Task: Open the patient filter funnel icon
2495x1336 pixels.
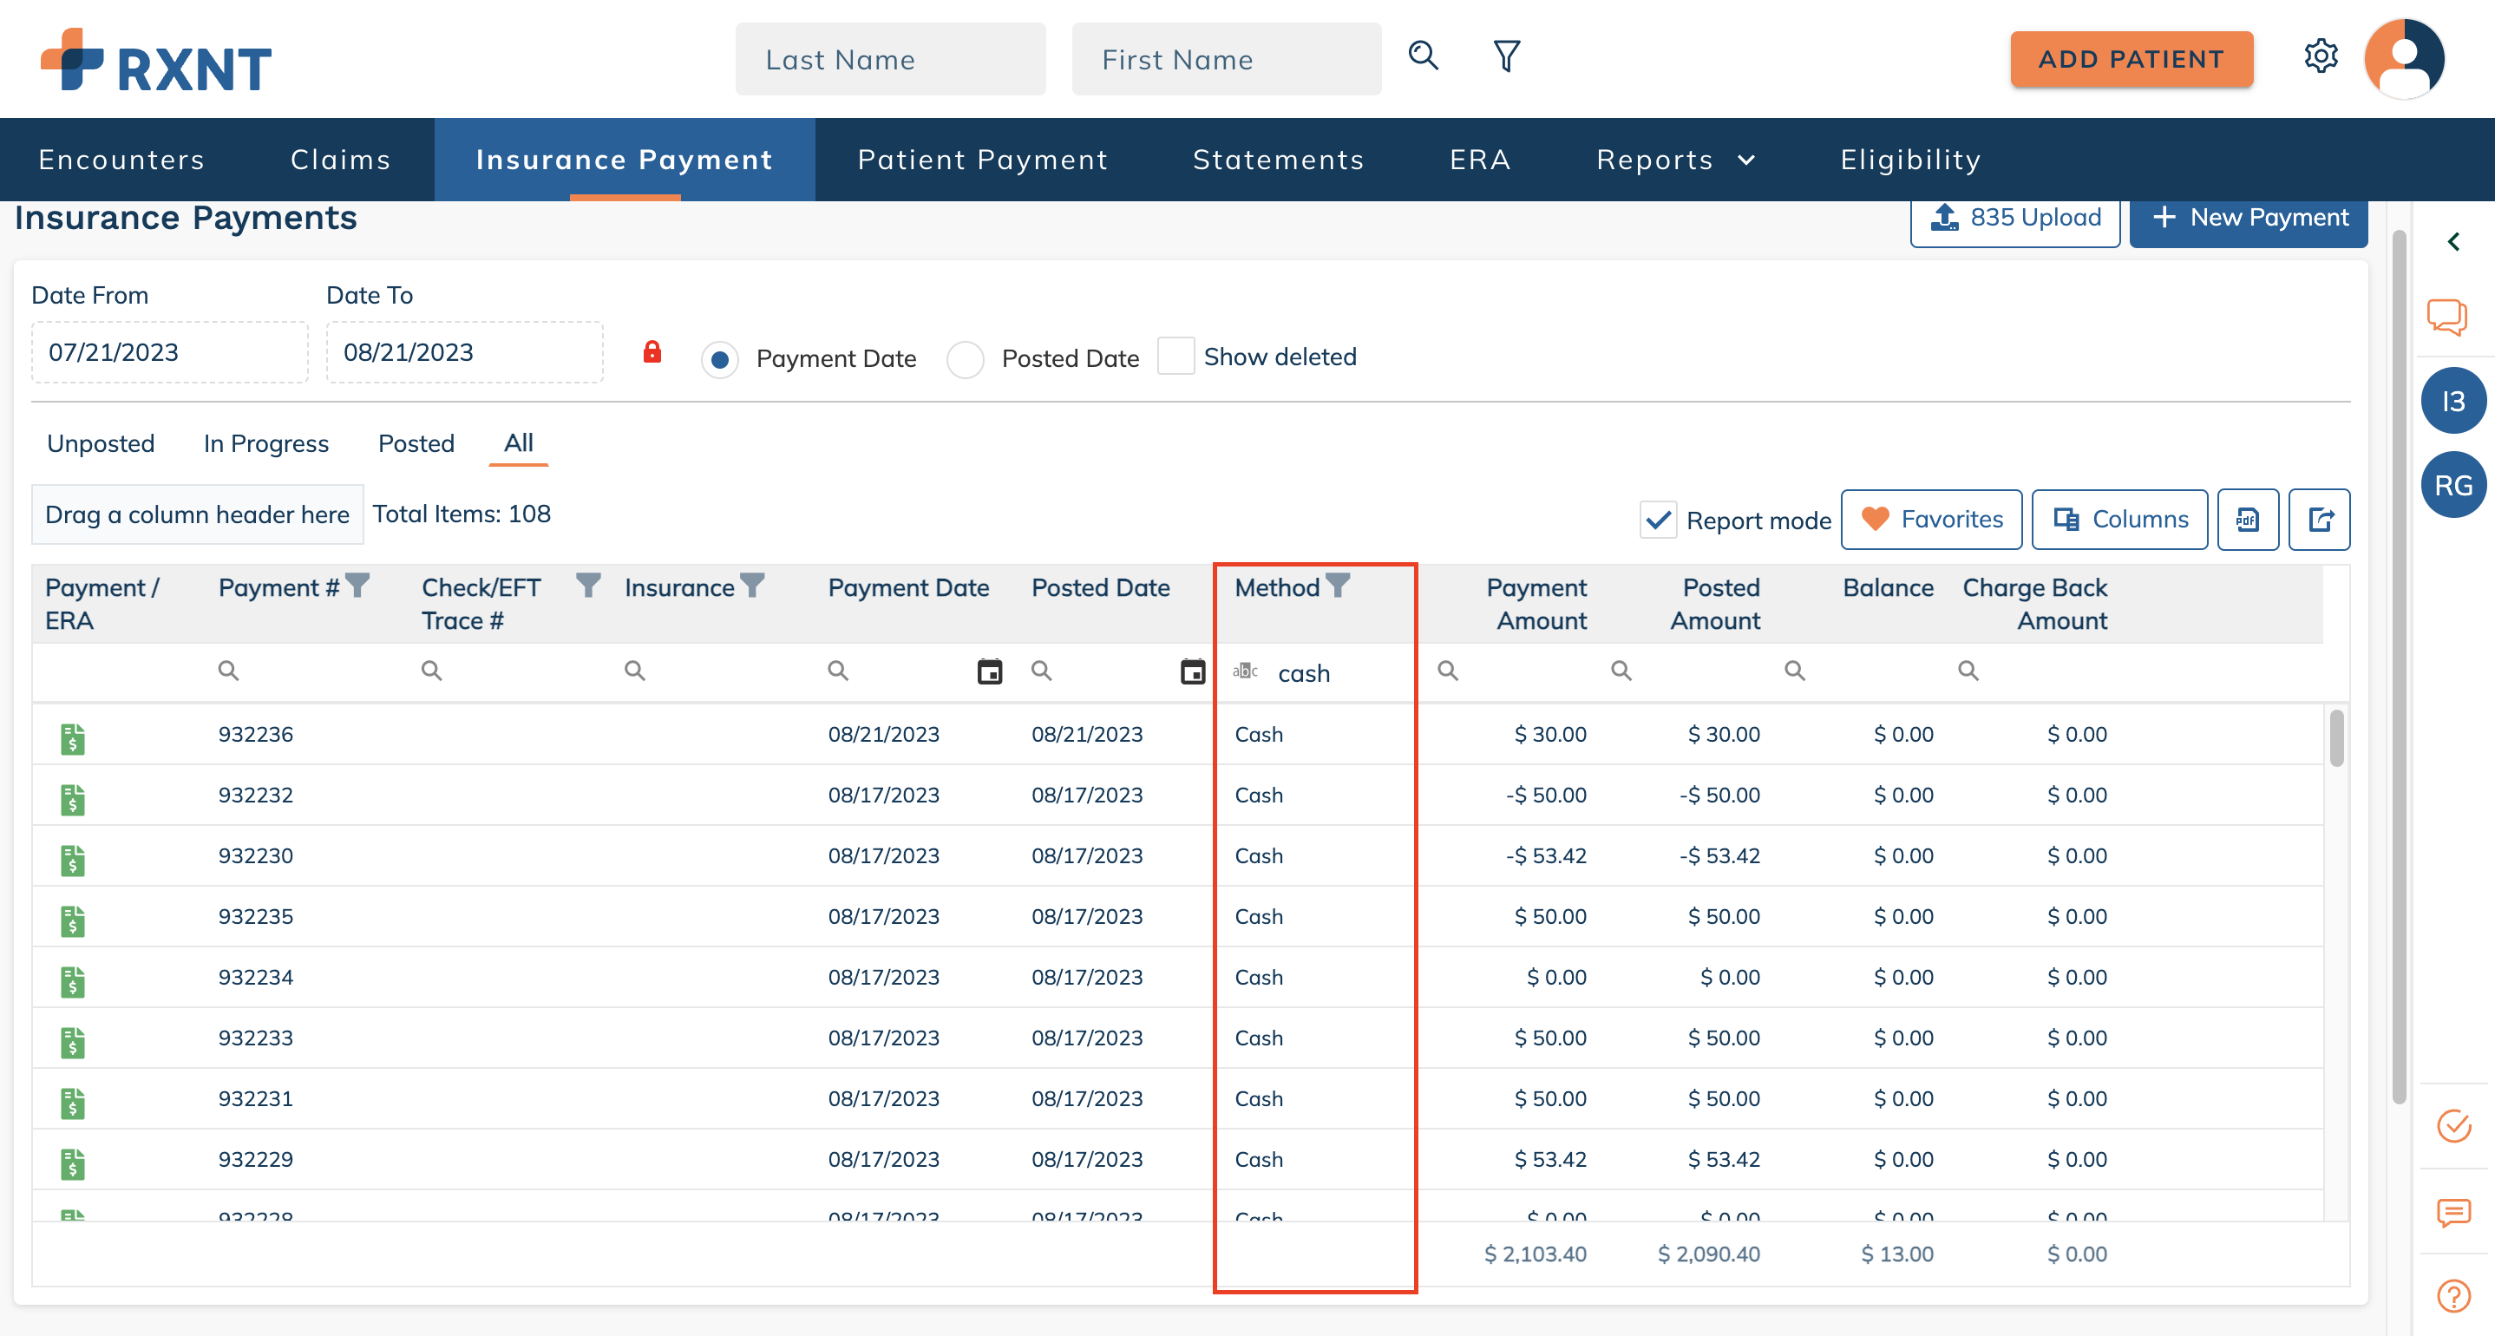Action: pos(1506,56)
